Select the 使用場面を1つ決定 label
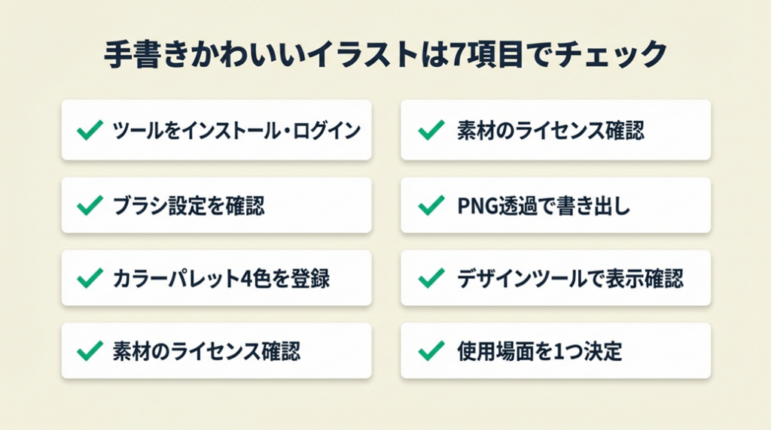This screenshot has width=771, height=430. point(539,350)
